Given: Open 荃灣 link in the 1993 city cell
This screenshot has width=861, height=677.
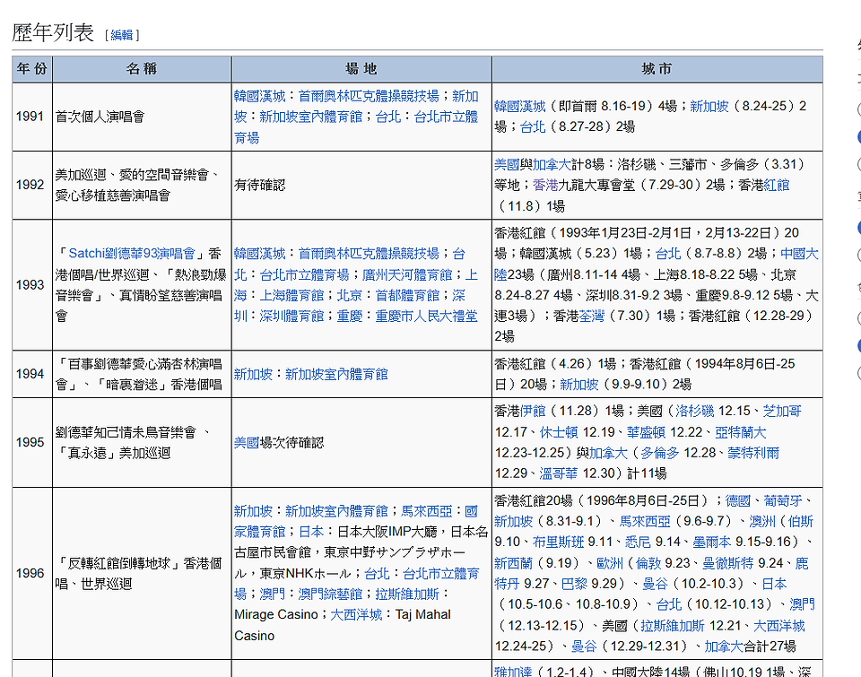Looking at the screenshot, I should coord(591,316).
